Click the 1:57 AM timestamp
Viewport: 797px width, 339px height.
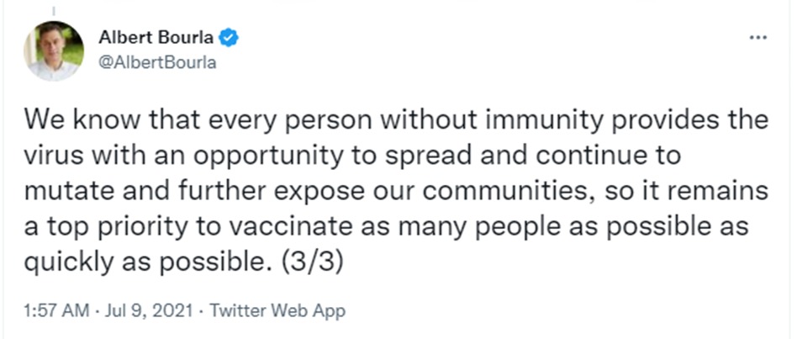tap(56, 310)
